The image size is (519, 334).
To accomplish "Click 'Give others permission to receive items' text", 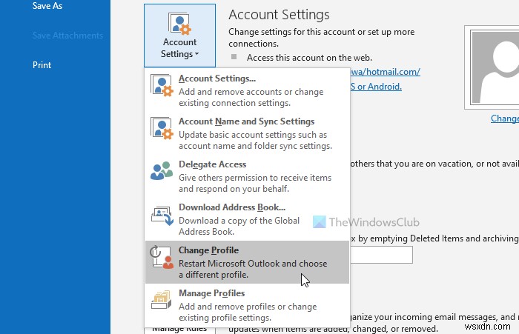I will pyautogui.click(x=255, y=178).
